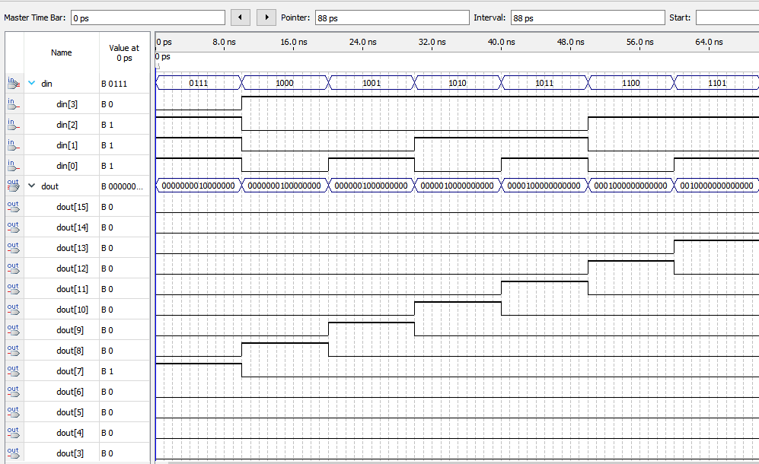Collapse the din bus group

pyautogui.click(x=30, y=84)
